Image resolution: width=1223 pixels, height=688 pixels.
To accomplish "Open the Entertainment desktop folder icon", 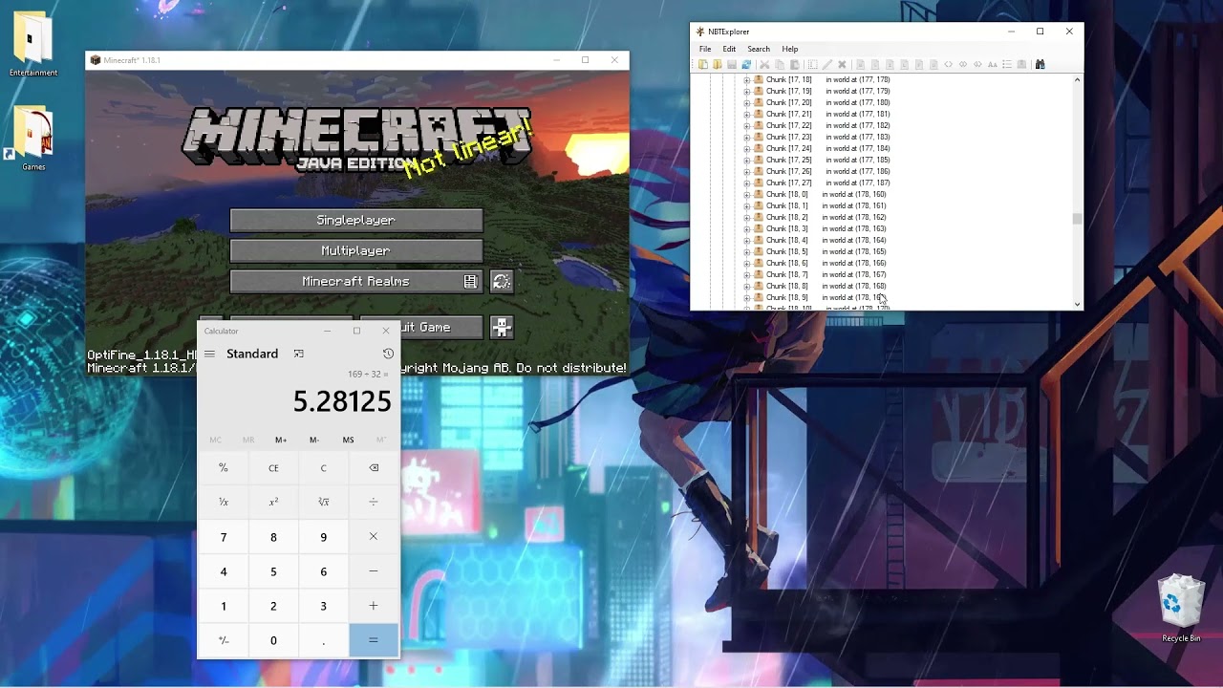I will tap(33, 45).
